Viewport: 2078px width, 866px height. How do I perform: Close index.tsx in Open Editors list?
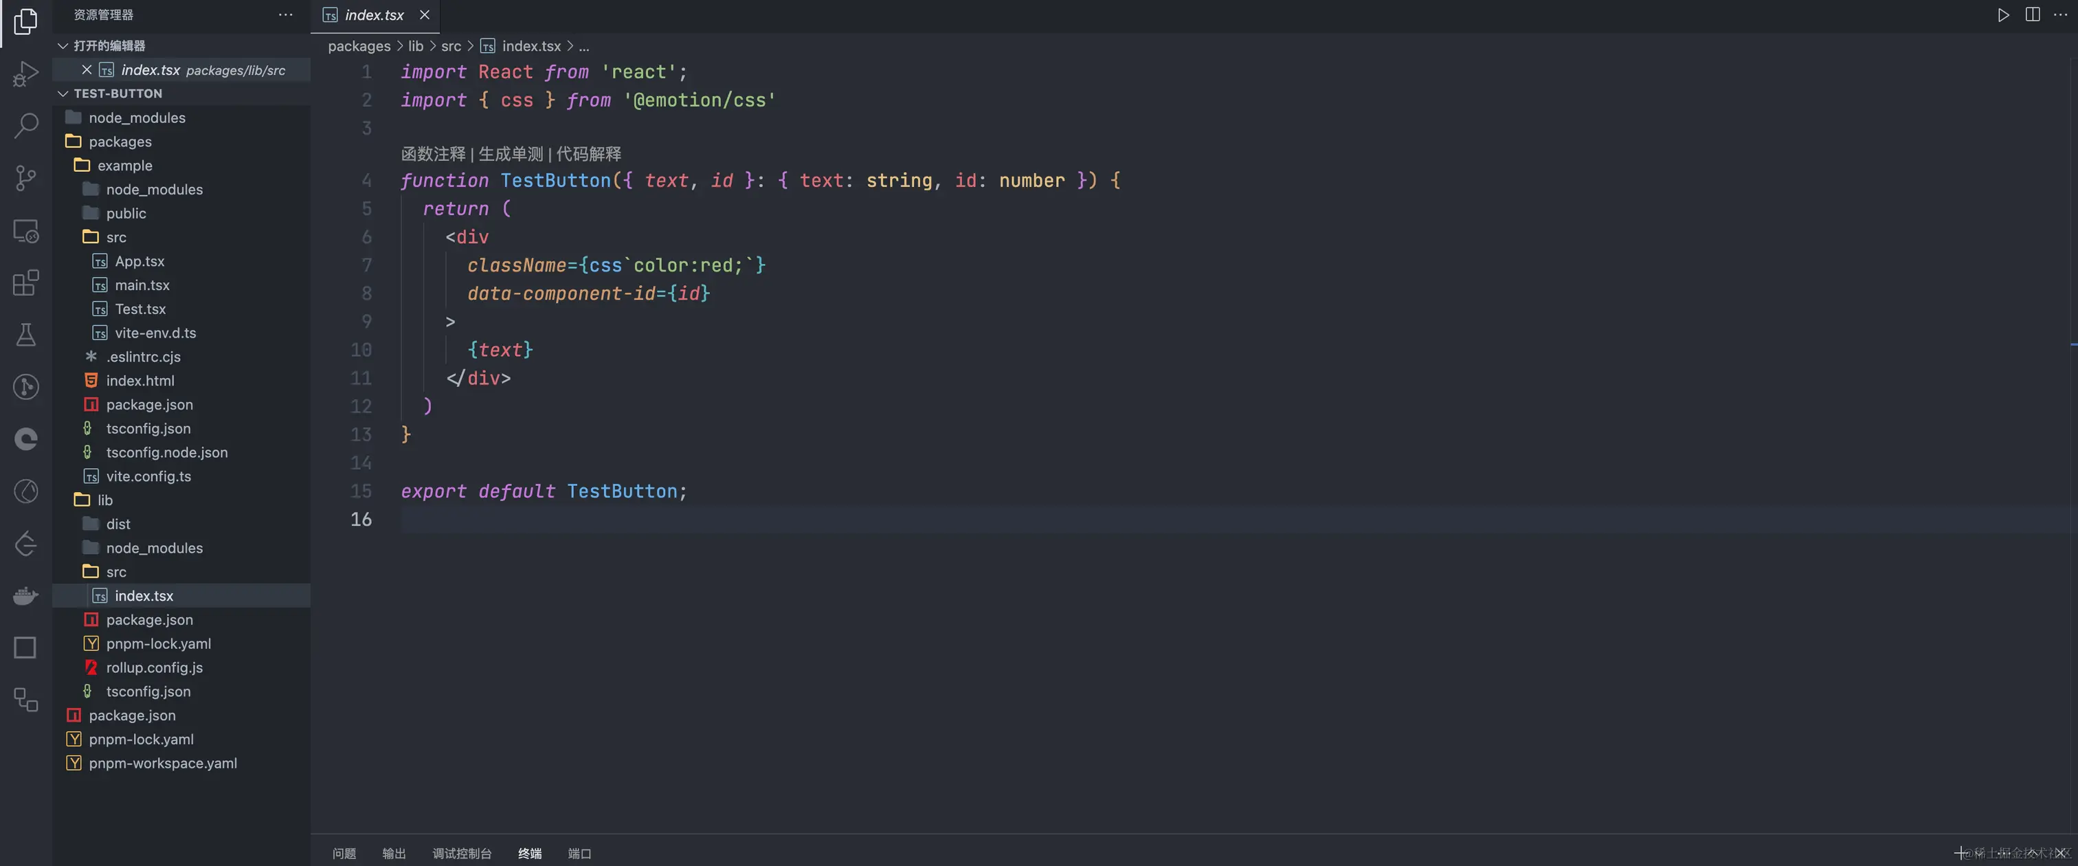[87, 70]
